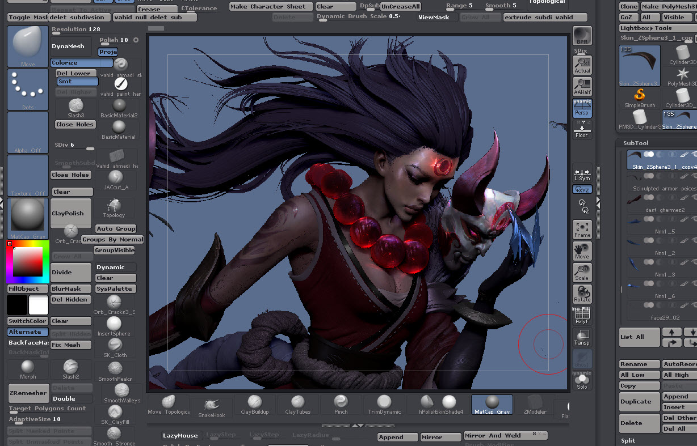Toggle the XYZ rotation mode
This screenshot has width=697, height=446.
click(x=582, y=190)
